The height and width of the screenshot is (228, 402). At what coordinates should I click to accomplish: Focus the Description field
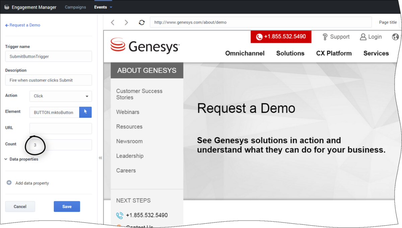pyautogui.click(x=49, y=80)
